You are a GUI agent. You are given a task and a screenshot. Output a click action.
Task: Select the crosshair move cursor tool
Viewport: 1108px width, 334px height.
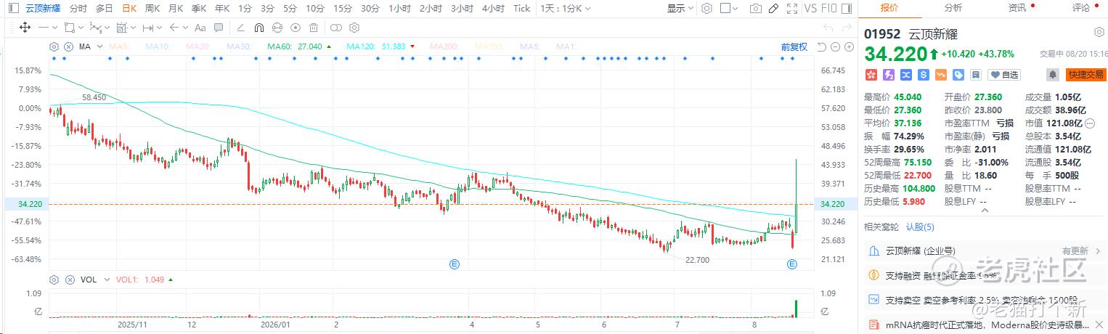tap(25, 27)
